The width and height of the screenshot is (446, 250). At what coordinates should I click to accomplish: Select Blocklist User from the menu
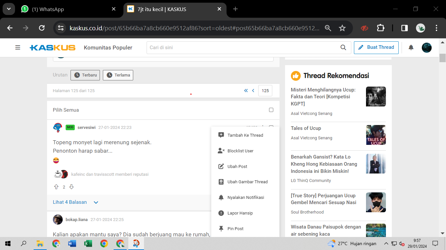240,151
